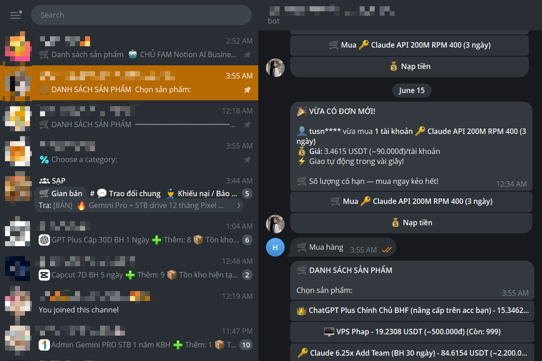The width and height of the screenshot is (542, 361).
Task: Open the chat with Danh sách sản phẩm CHỦ FAM preview
Action: tap(129, 48)
